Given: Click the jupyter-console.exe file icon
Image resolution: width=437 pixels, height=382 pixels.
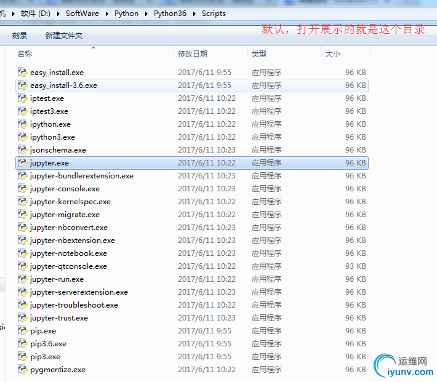Looking at the screenshot, I should coord(23,188).
